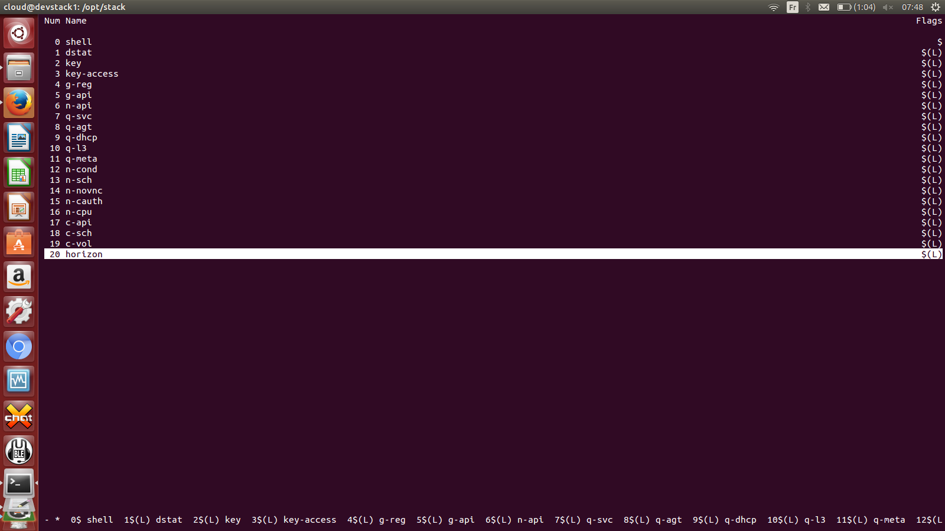Open the Bluetooth indicator menu

click(807, 7)
